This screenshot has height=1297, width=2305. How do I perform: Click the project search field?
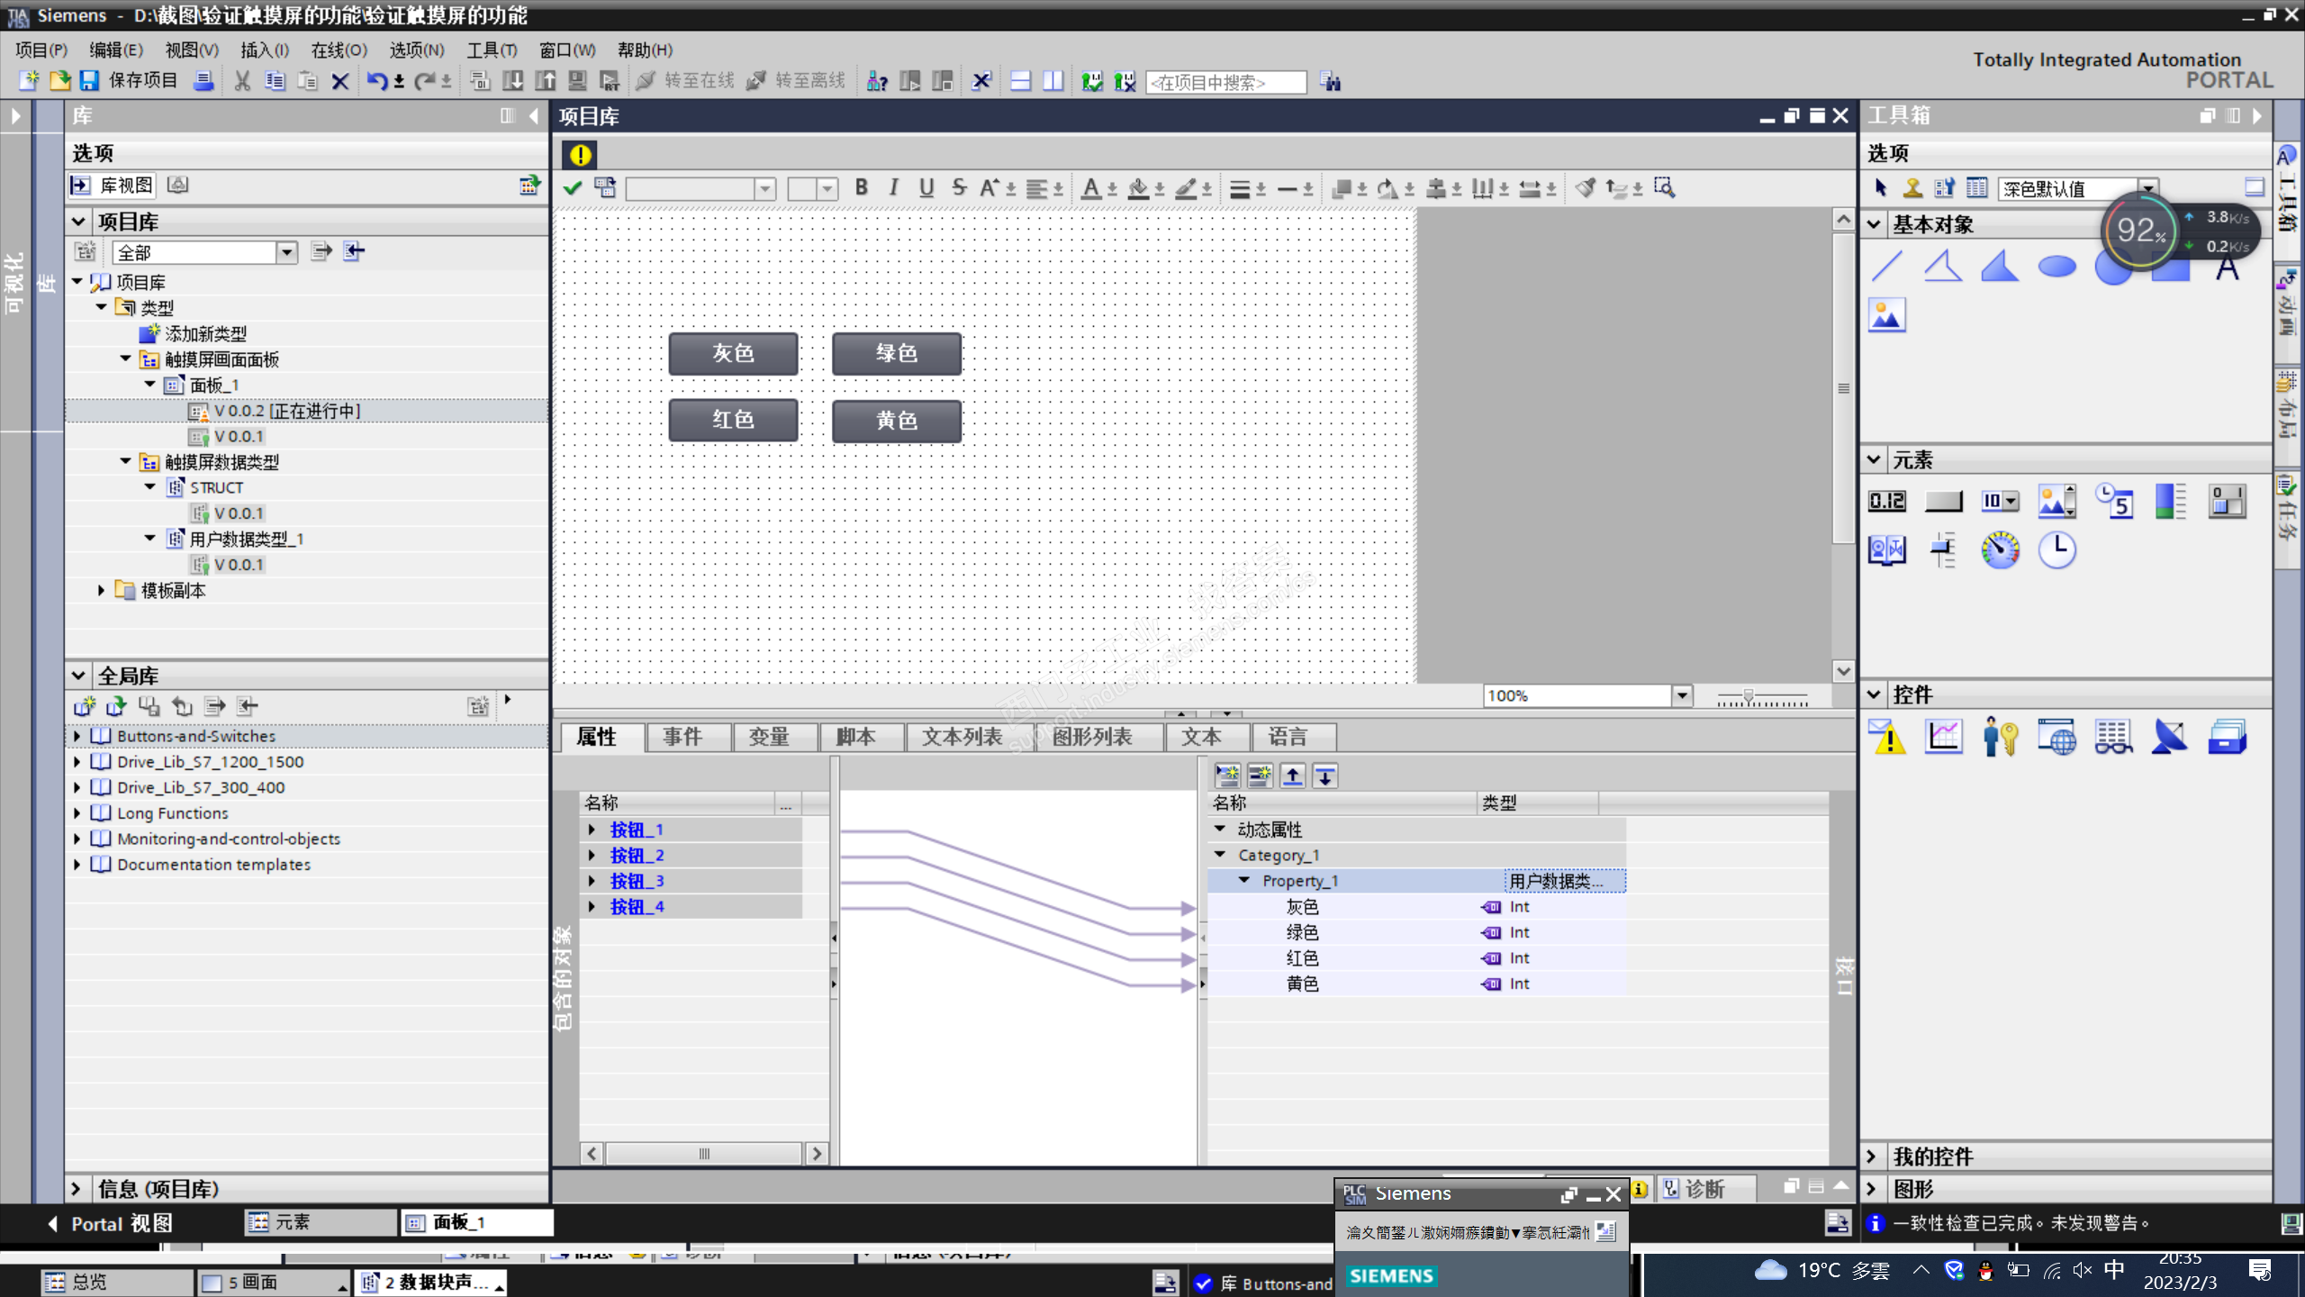click(x=1225, y=82)
